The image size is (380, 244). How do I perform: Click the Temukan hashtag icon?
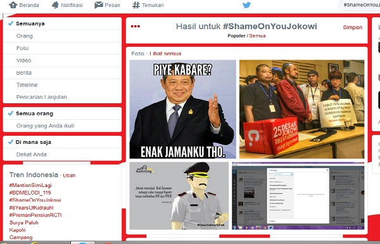point(136,5)
